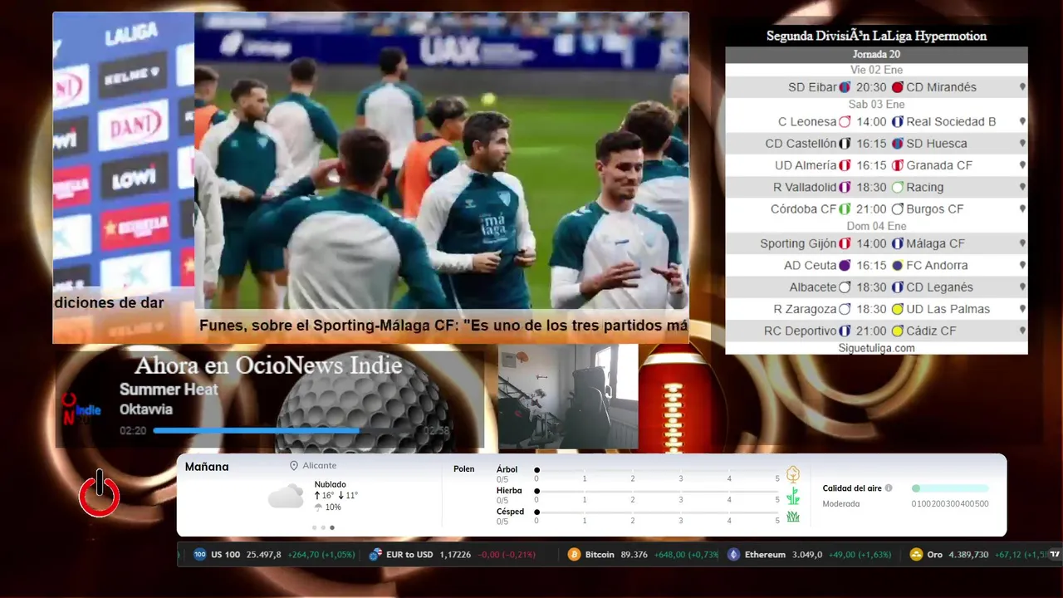Select the third weather carousel dot
This screenshot has width=1063, height=598.
coord(332,527)
